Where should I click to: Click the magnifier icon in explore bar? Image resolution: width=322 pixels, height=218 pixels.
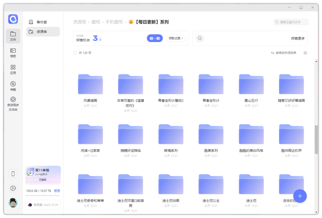coord(200,38)
